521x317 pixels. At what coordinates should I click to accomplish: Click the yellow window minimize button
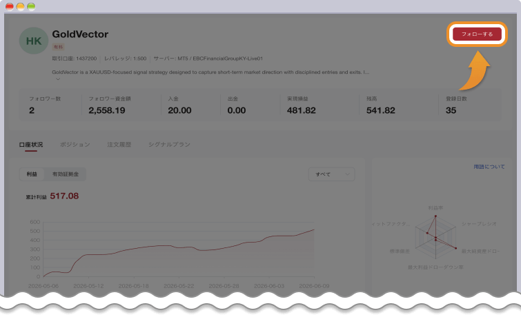tap(21, 7)
